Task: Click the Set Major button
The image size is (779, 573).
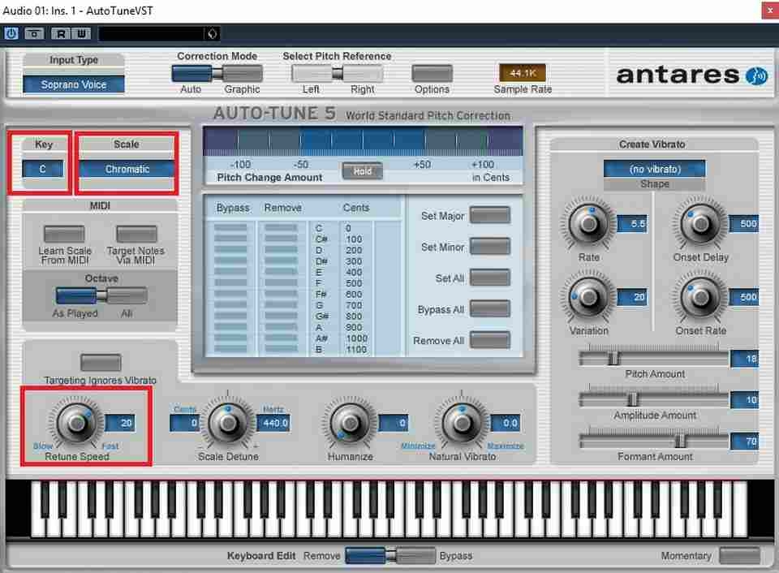Action: click(x=490, y=215)
